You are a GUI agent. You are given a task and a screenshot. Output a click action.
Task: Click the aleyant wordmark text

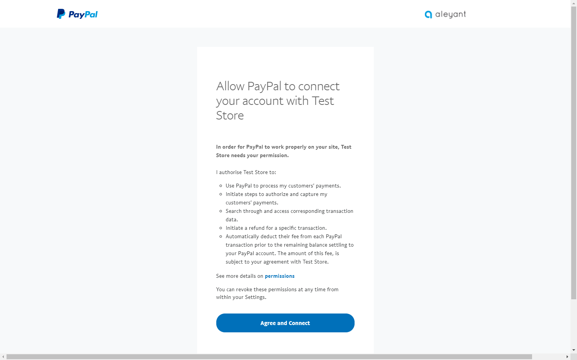[450, 14]
